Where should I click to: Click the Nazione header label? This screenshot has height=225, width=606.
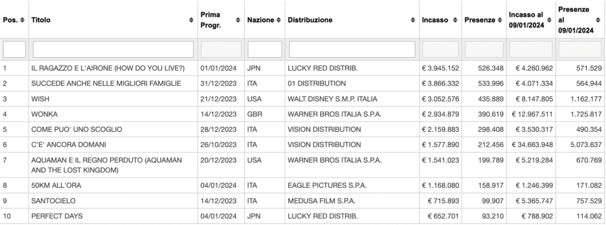[260, 20]
